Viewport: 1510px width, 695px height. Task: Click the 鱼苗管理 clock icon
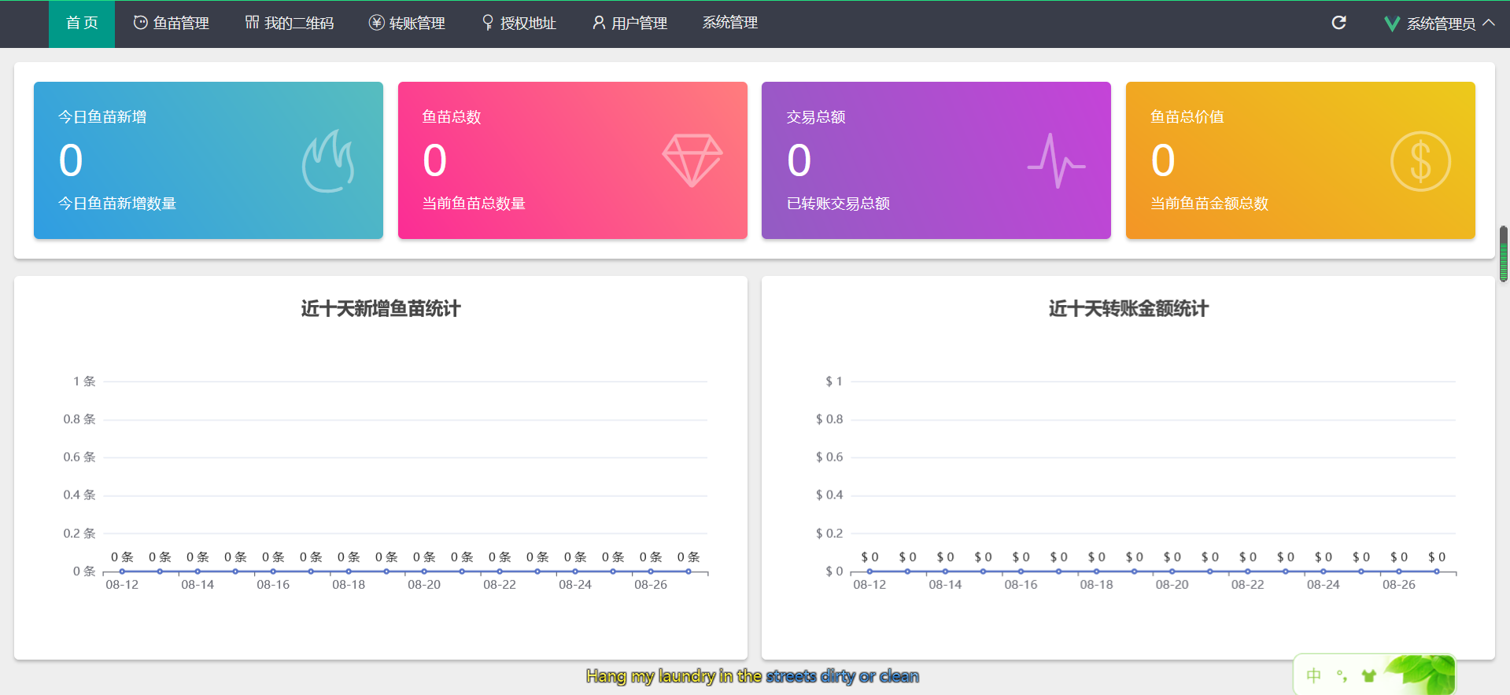(x=141, y=23)
